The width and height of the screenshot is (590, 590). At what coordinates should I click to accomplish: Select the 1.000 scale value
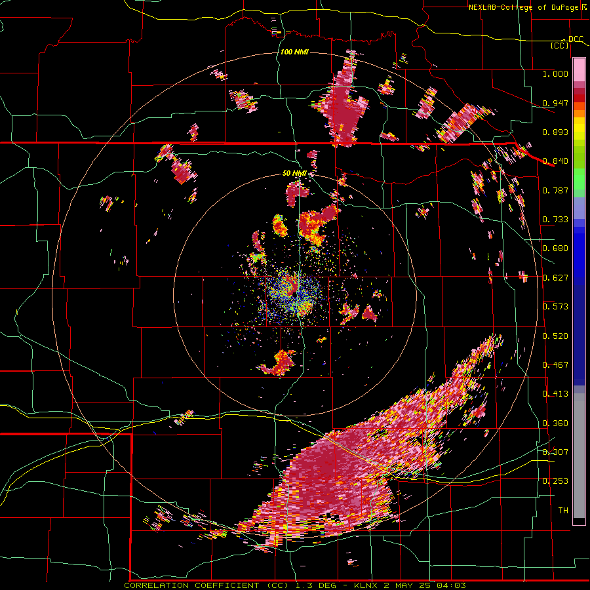(x=555, y=73)
